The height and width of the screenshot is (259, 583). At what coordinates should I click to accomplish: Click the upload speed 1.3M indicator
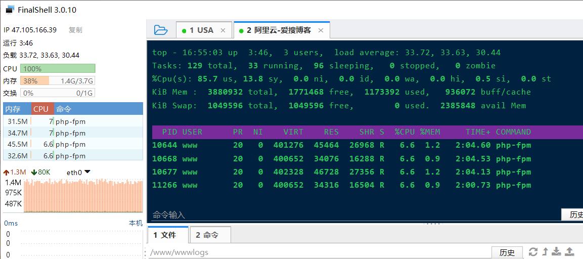[x=15, y=172]
